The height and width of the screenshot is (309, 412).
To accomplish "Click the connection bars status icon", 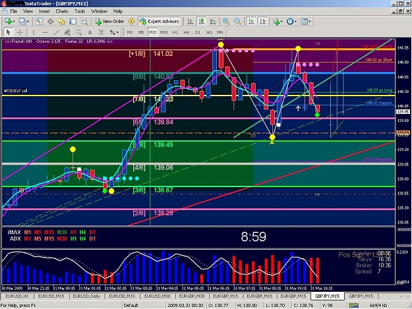I will click(354, 305).
